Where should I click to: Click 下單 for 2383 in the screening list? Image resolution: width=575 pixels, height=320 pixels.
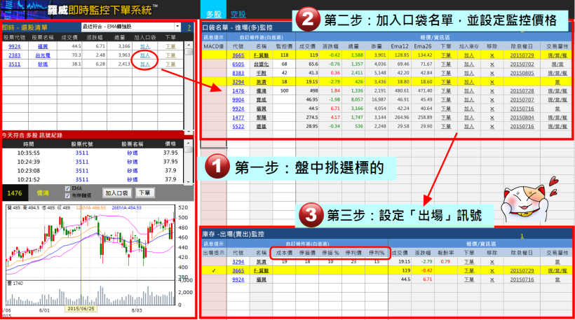coord(170,55)
